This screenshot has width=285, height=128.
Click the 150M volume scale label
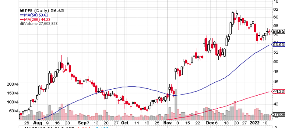(12, 93)
